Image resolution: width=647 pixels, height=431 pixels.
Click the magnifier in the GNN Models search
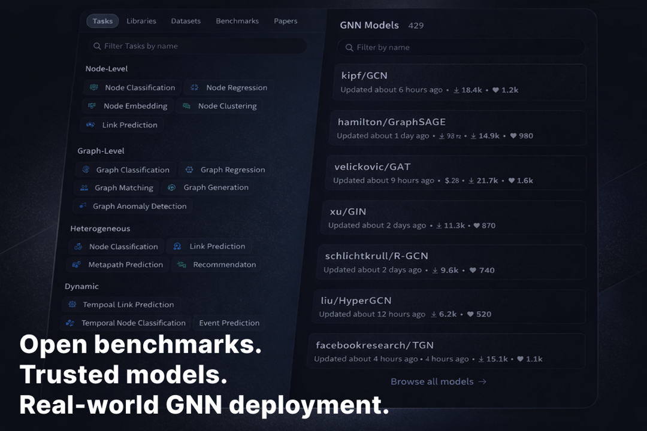click(349, 47)
